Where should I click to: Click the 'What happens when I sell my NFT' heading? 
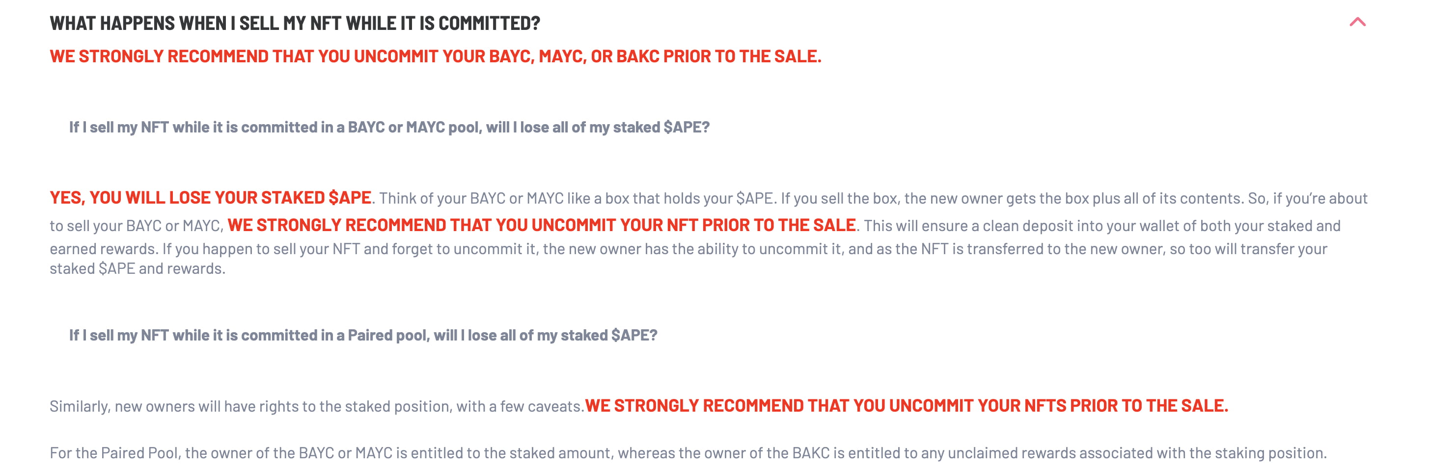(295, 23)
